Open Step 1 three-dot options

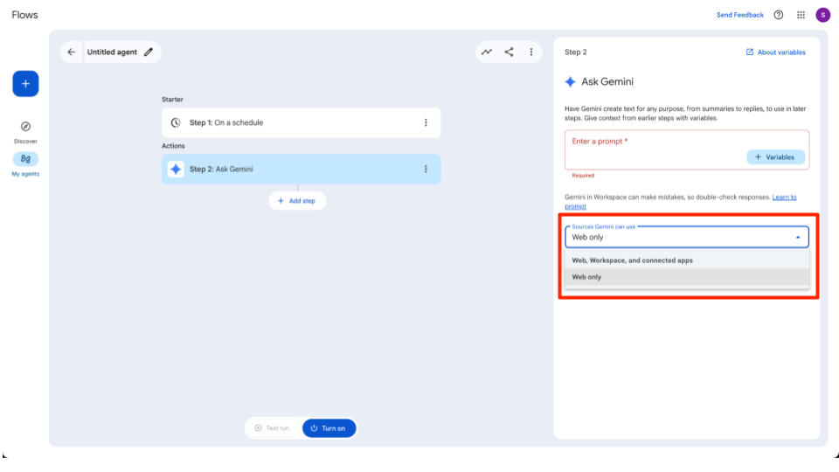tap(426, 123)
